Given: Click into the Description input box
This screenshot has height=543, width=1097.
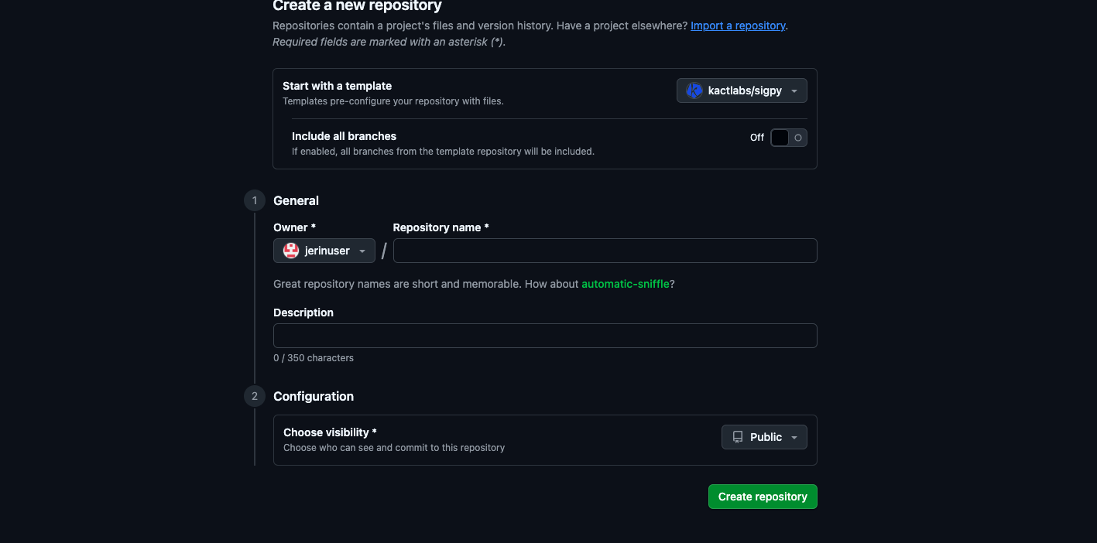Looking at the screenshot, I should [x=545, y=336].
